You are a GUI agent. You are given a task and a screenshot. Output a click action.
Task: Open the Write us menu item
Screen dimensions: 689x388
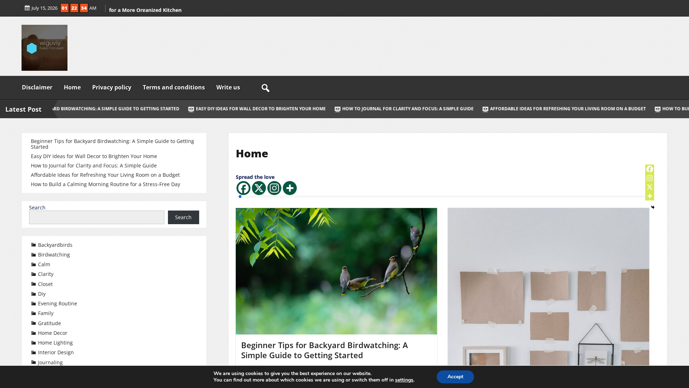pos(228,87)
